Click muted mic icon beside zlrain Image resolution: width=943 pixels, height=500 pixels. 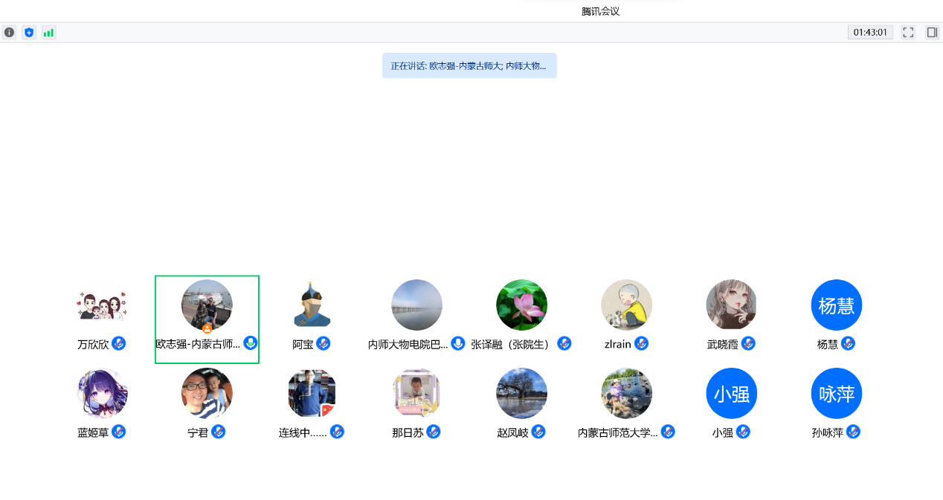coord(642,343)
